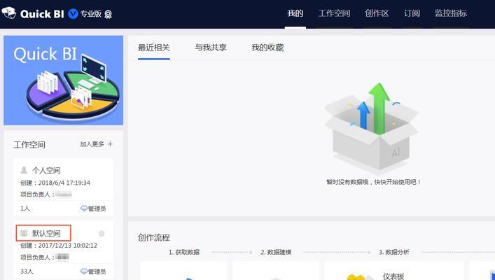This screenshot has height=280, width=495.
Task: Click the 加入更多 link
Action: [92, 144]
